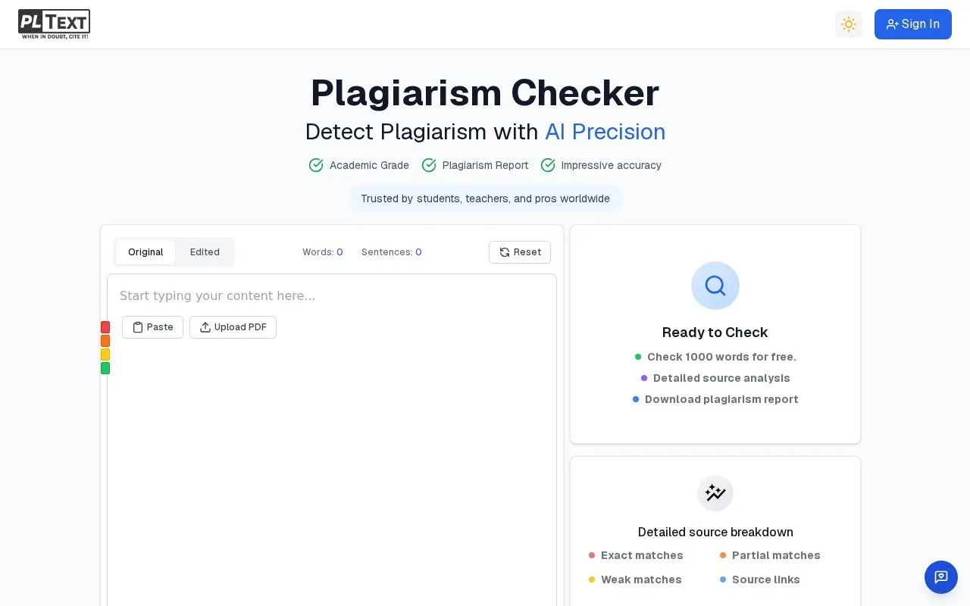Screen dimensions: 970x606
Task: Click the yellow color marker
Action: pos(105,355)
